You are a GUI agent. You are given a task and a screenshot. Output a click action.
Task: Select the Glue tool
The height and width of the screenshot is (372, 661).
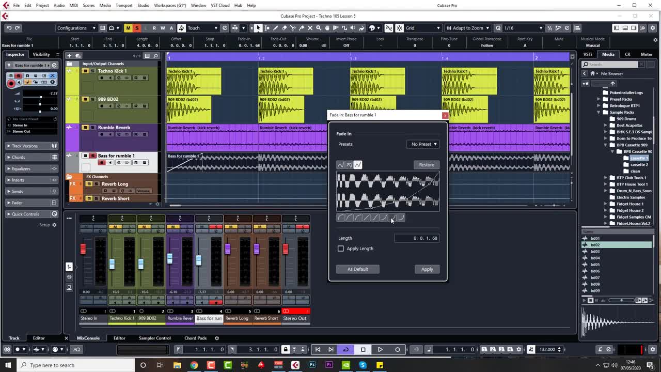click(302, 28)
